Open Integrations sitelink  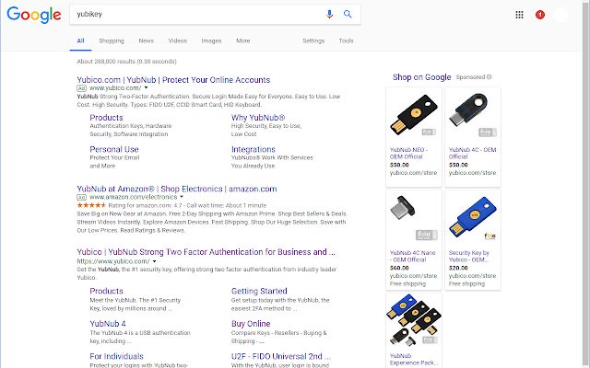(x=254, y=149)
